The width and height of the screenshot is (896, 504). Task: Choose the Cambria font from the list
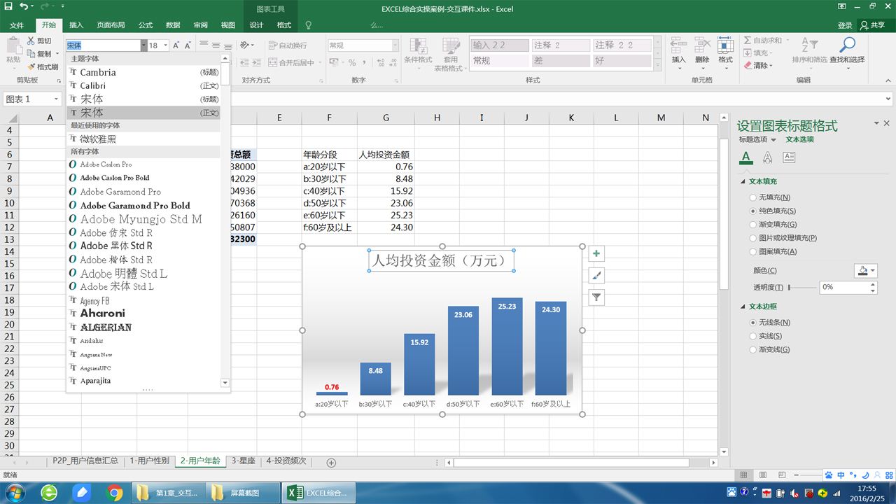pyautogui.click(x=98, y=72)
